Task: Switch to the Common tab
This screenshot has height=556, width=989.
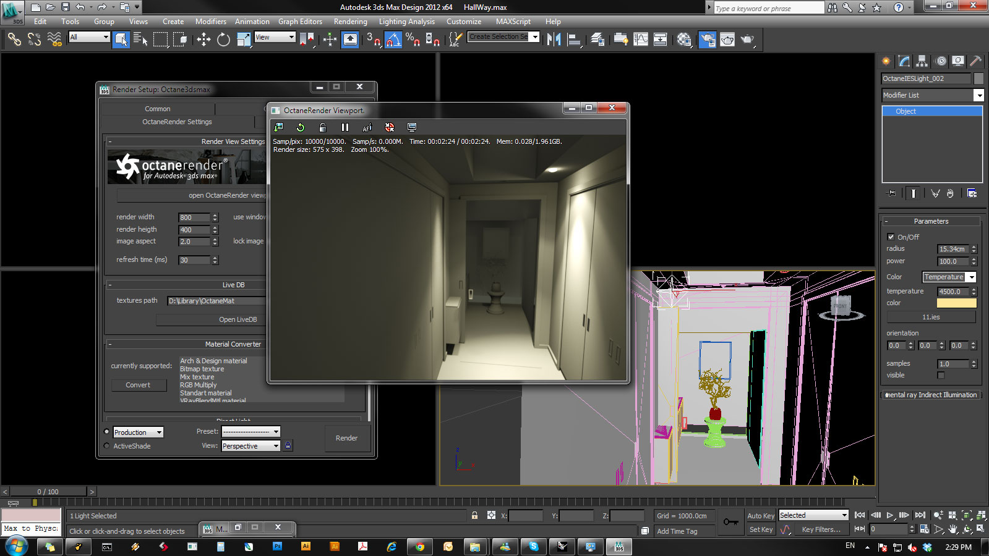Action: (x=158, y=109)
